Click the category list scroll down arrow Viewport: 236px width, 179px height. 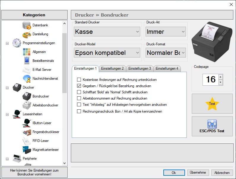(64, 163)
